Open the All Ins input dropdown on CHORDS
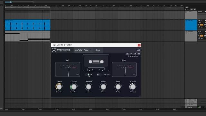 (x=202, y=32)
